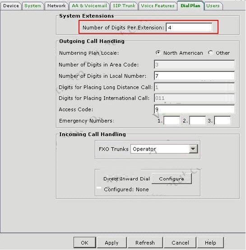Open the AA & Voicemail tab
246x250 pixels.
click(x=89, y=6)
